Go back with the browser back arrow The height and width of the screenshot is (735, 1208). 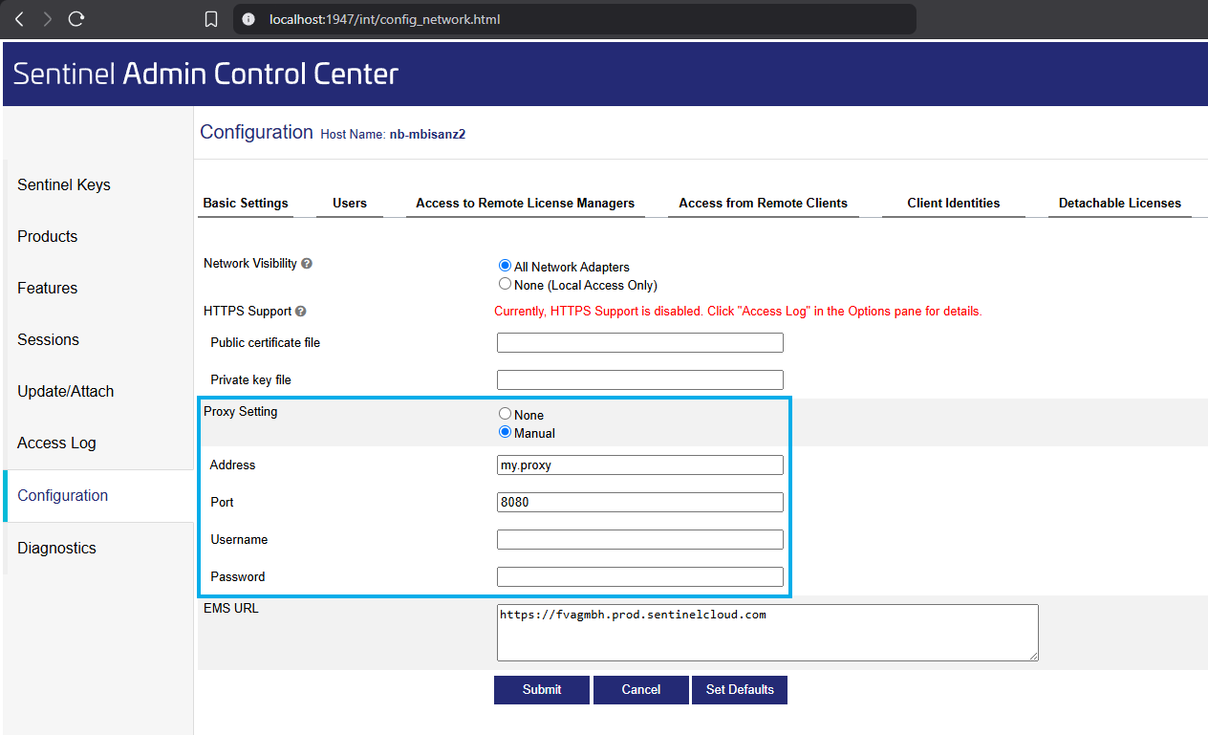point(19,19)
